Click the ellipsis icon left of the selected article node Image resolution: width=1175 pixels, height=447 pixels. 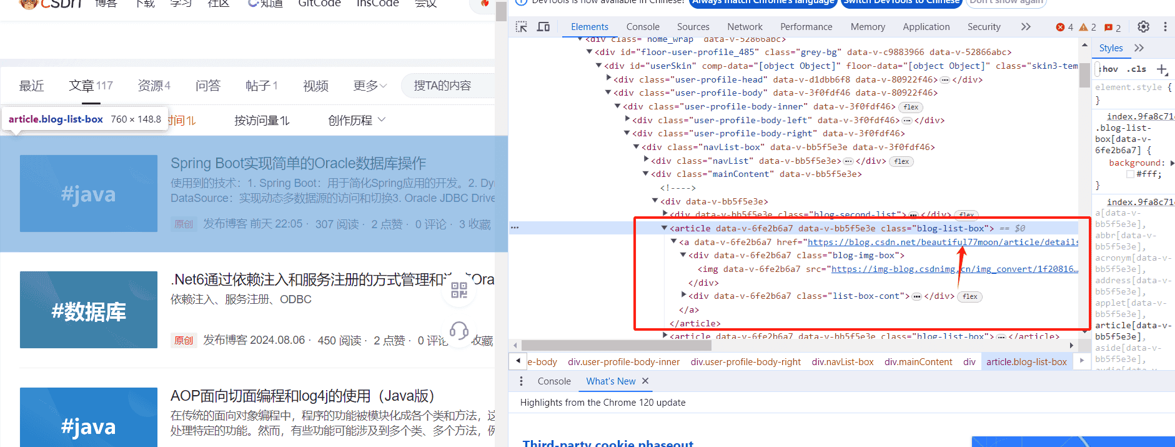(515, 228)
